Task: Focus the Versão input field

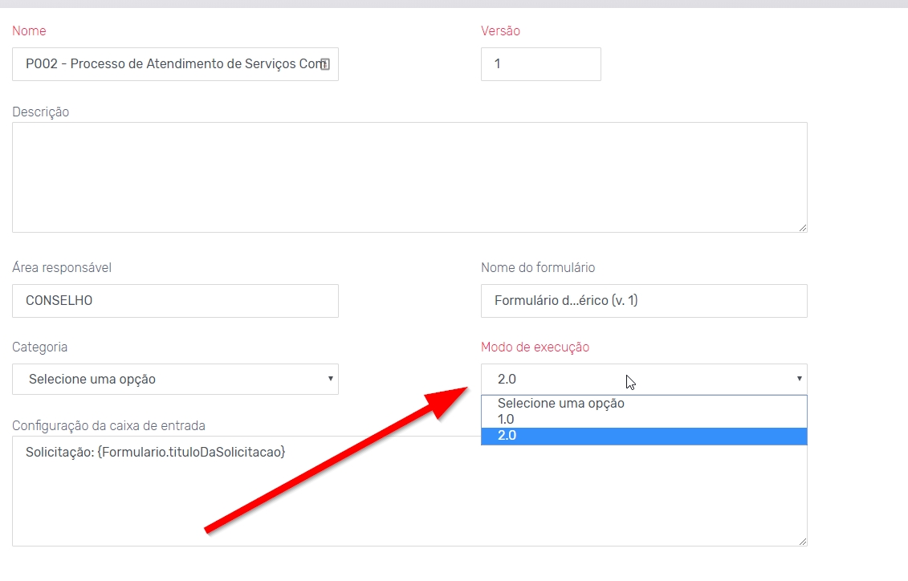Action: tap(540, 64)
